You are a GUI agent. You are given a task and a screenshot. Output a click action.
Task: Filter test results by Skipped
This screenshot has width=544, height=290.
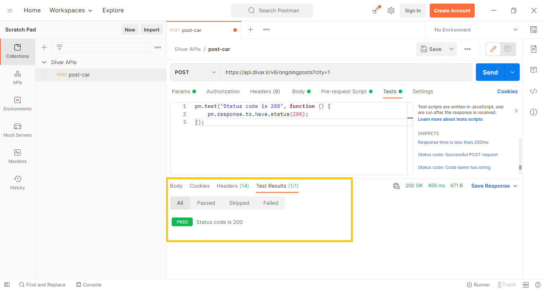[x=239, y=203]
